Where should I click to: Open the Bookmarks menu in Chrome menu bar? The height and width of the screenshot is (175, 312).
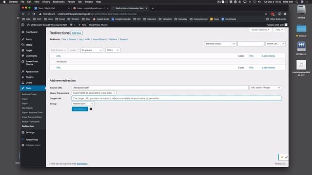click(58, 2)
